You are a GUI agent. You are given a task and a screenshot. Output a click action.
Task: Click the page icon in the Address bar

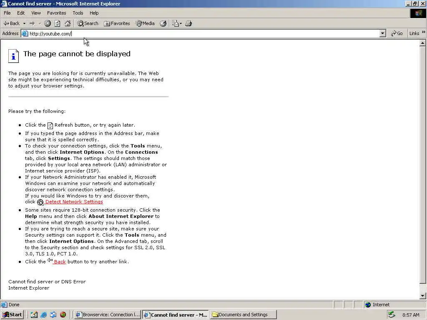click(x=25, y=33)
